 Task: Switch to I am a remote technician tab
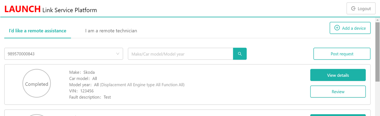coord(111,31)
